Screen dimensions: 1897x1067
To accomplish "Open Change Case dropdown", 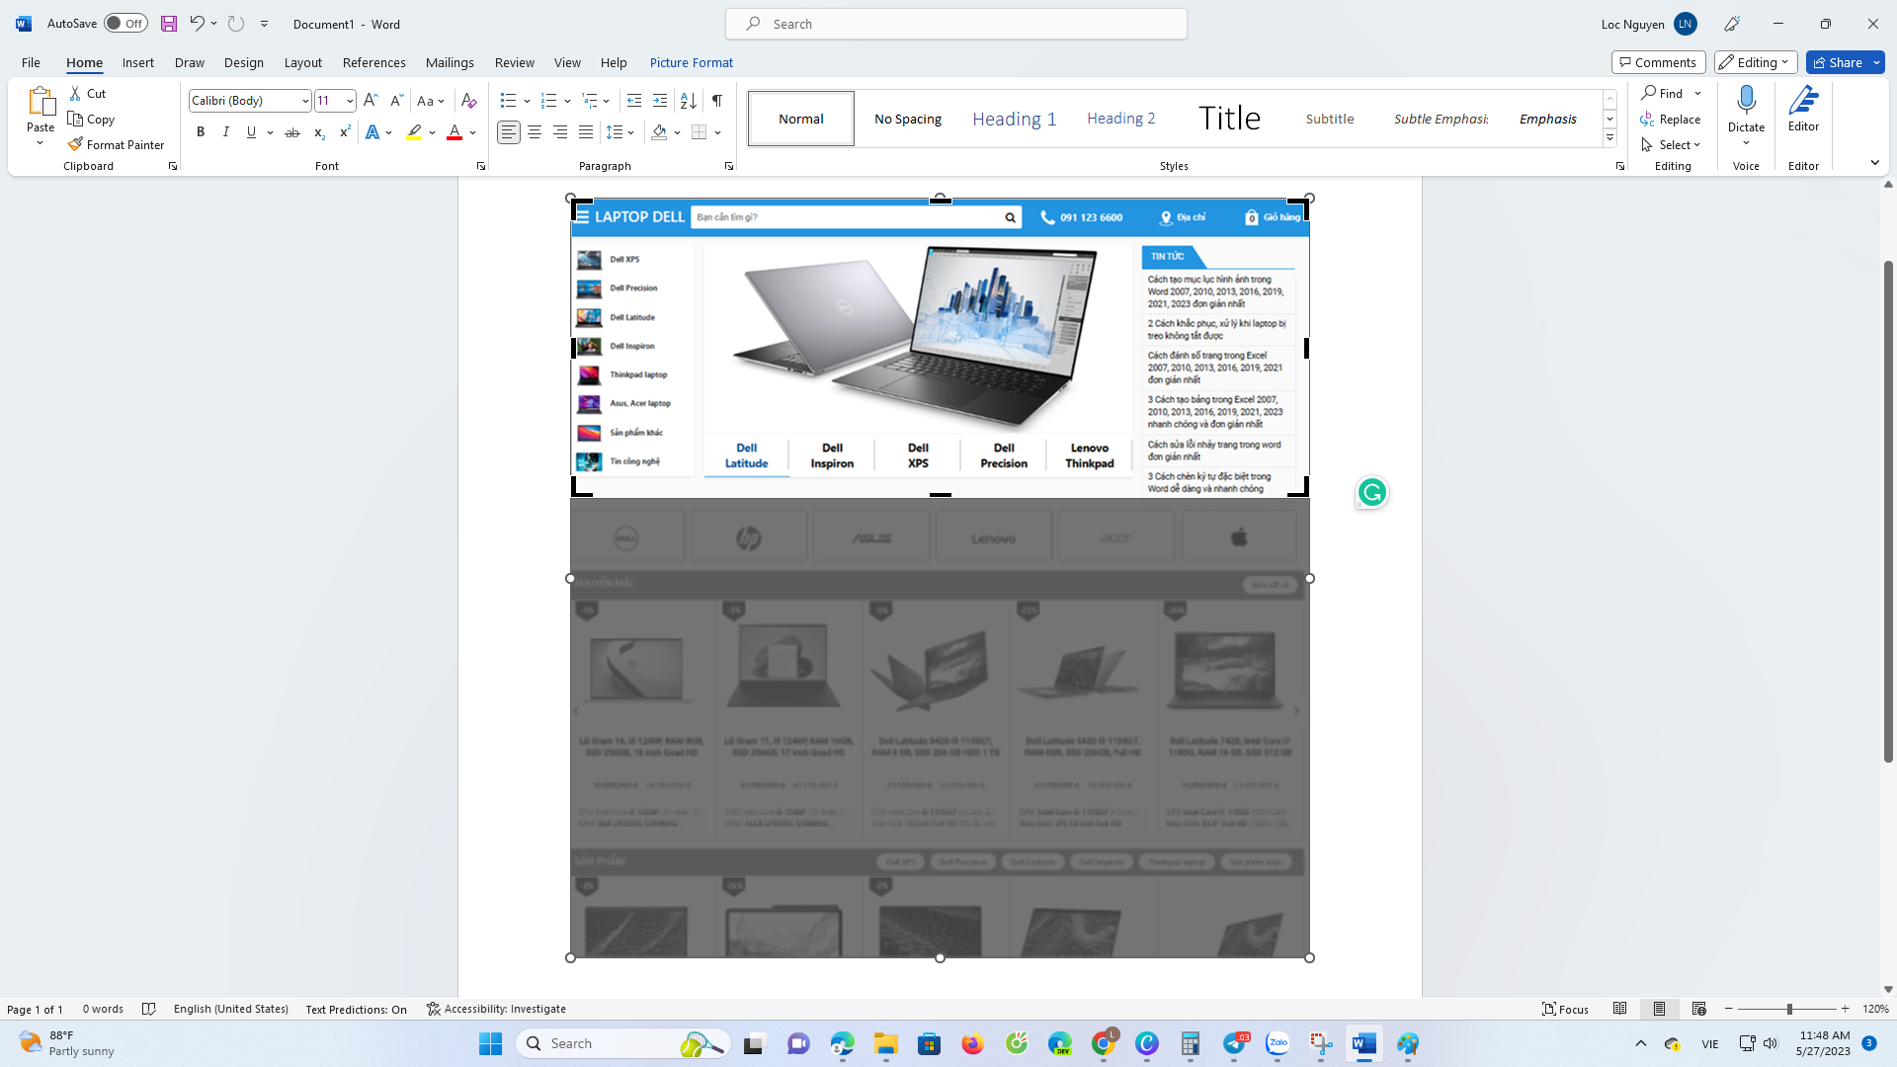I will 431,101.
